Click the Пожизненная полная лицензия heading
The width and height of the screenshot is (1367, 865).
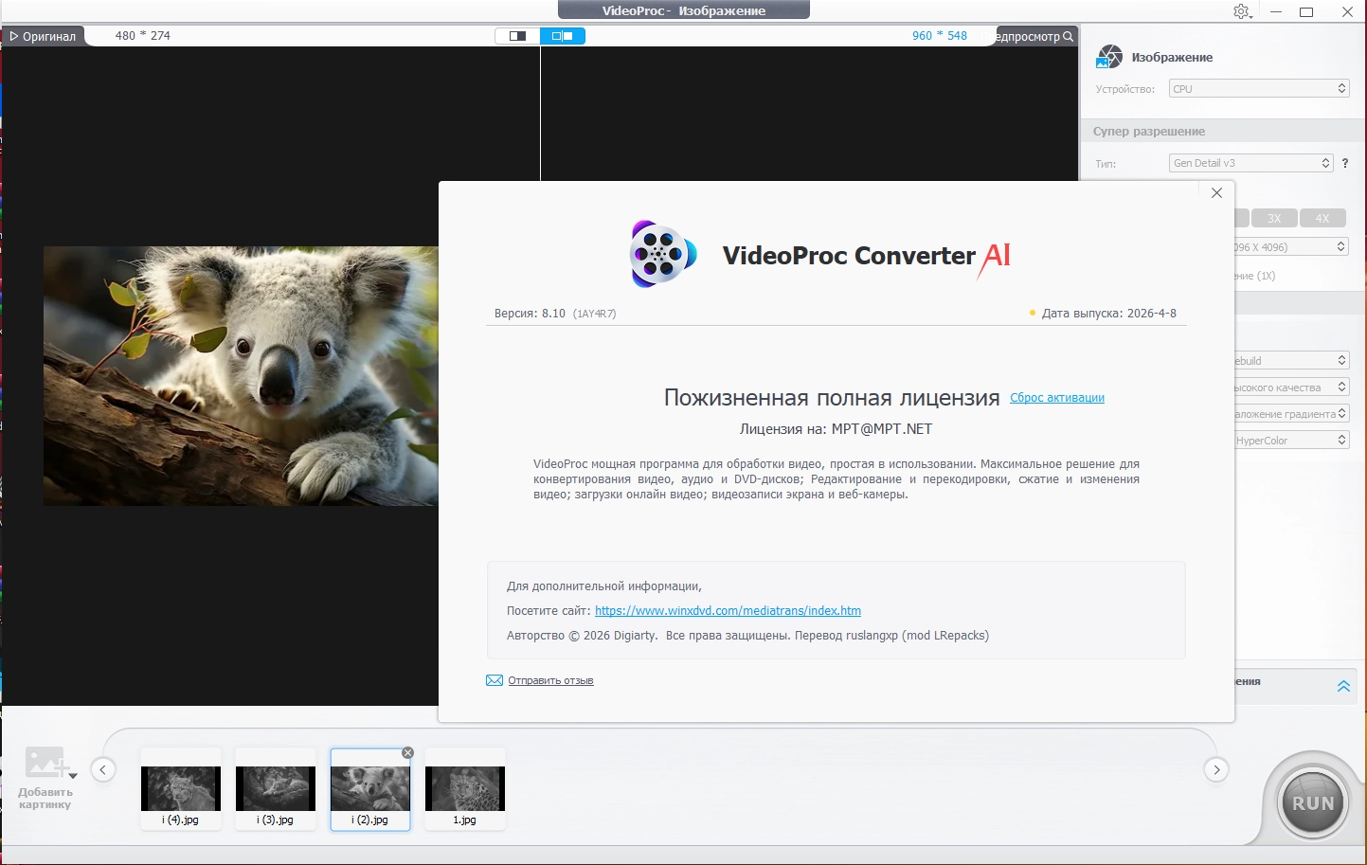tap(832, 398)
